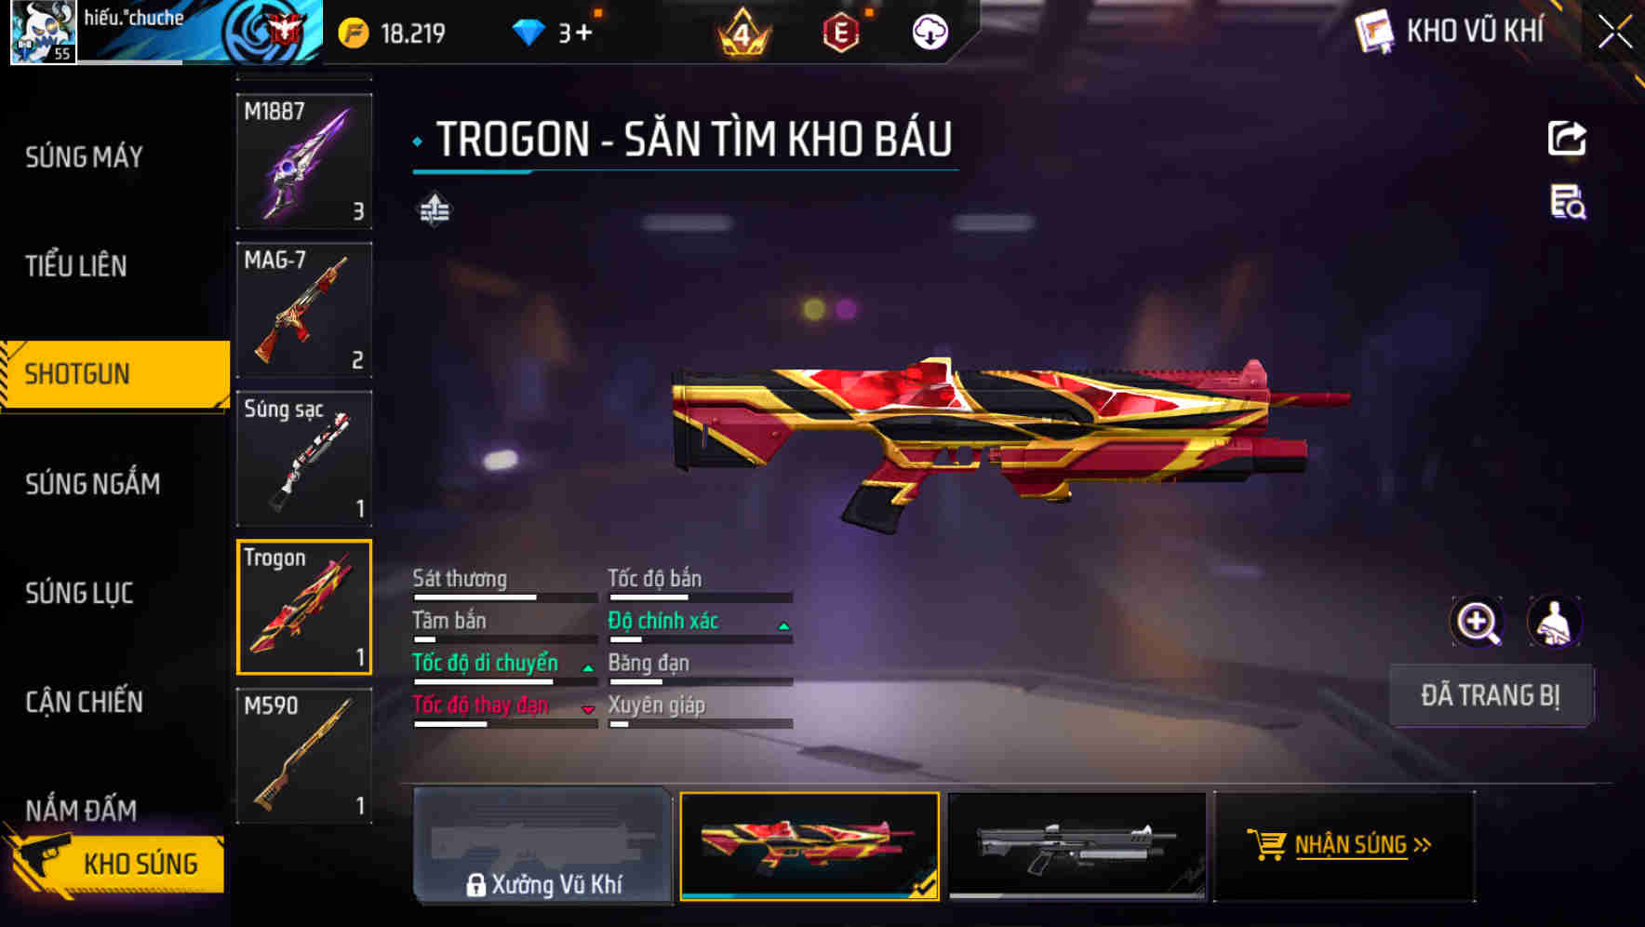The height and width of the screenshot is (927, 1645).
Task: Switch to the SÚNG NGẮM category
Action: point(92,483)
